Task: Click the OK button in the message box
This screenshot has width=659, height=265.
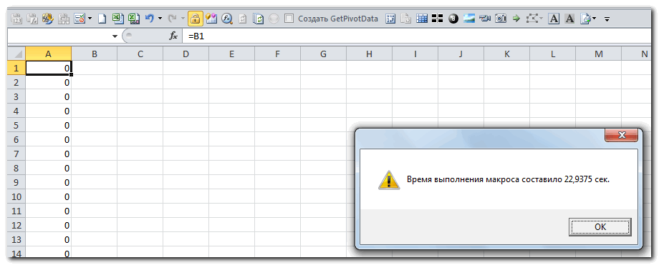Action: [x=600, y=226]
